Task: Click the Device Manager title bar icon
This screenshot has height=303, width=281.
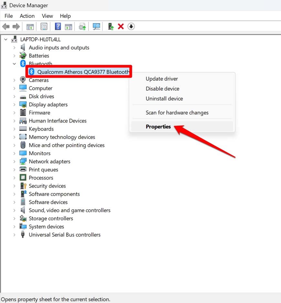Action: [4, 5]
